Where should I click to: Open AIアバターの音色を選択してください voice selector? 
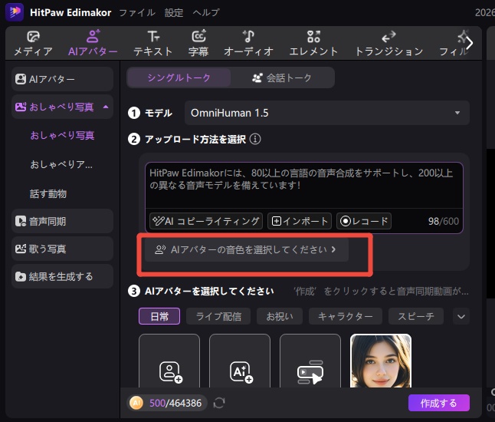pos(246,249)
